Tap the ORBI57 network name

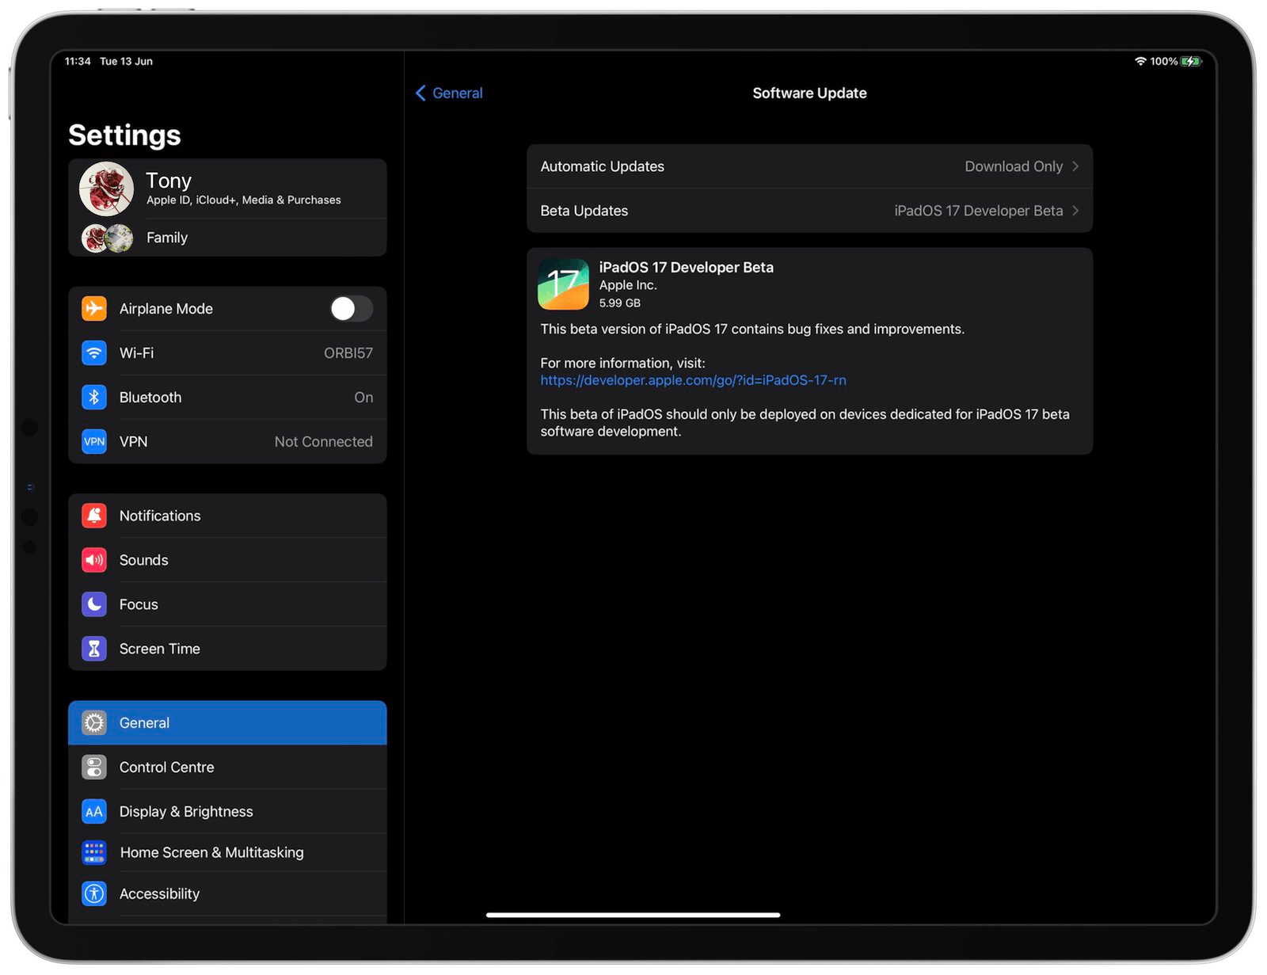pos(348,353)
